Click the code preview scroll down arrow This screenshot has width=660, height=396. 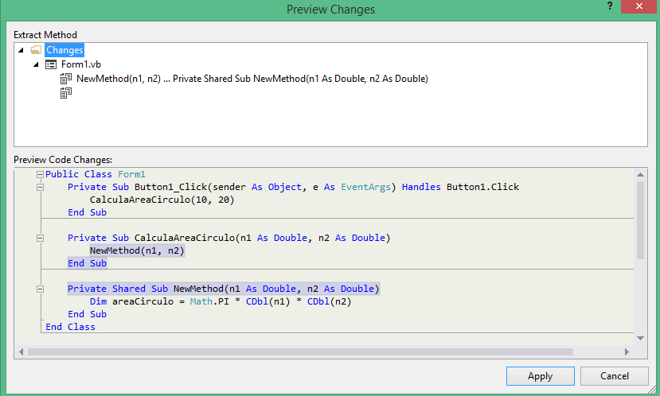pyautogui.click(x=640, y=339)
